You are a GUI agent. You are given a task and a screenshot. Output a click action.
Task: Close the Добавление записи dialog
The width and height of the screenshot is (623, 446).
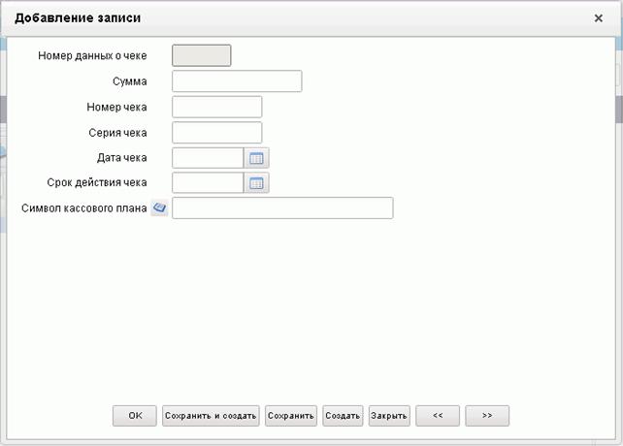click(598, 18)
